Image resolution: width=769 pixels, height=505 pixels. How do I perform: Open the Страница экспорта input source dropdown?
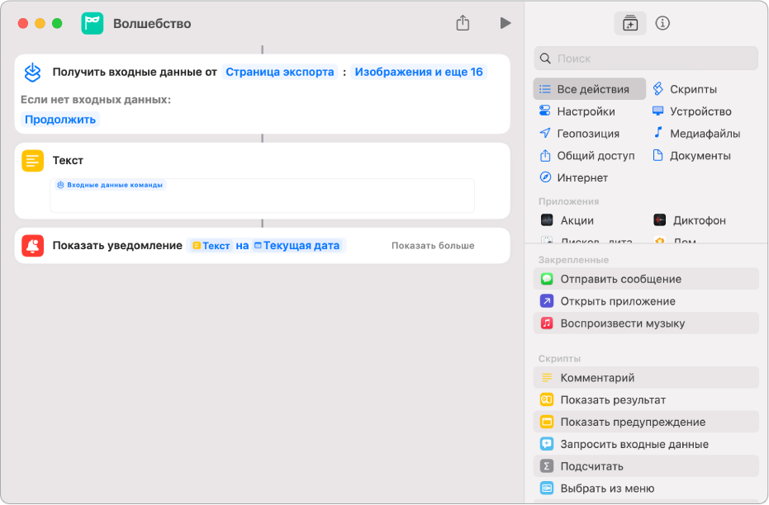(279, 72)
